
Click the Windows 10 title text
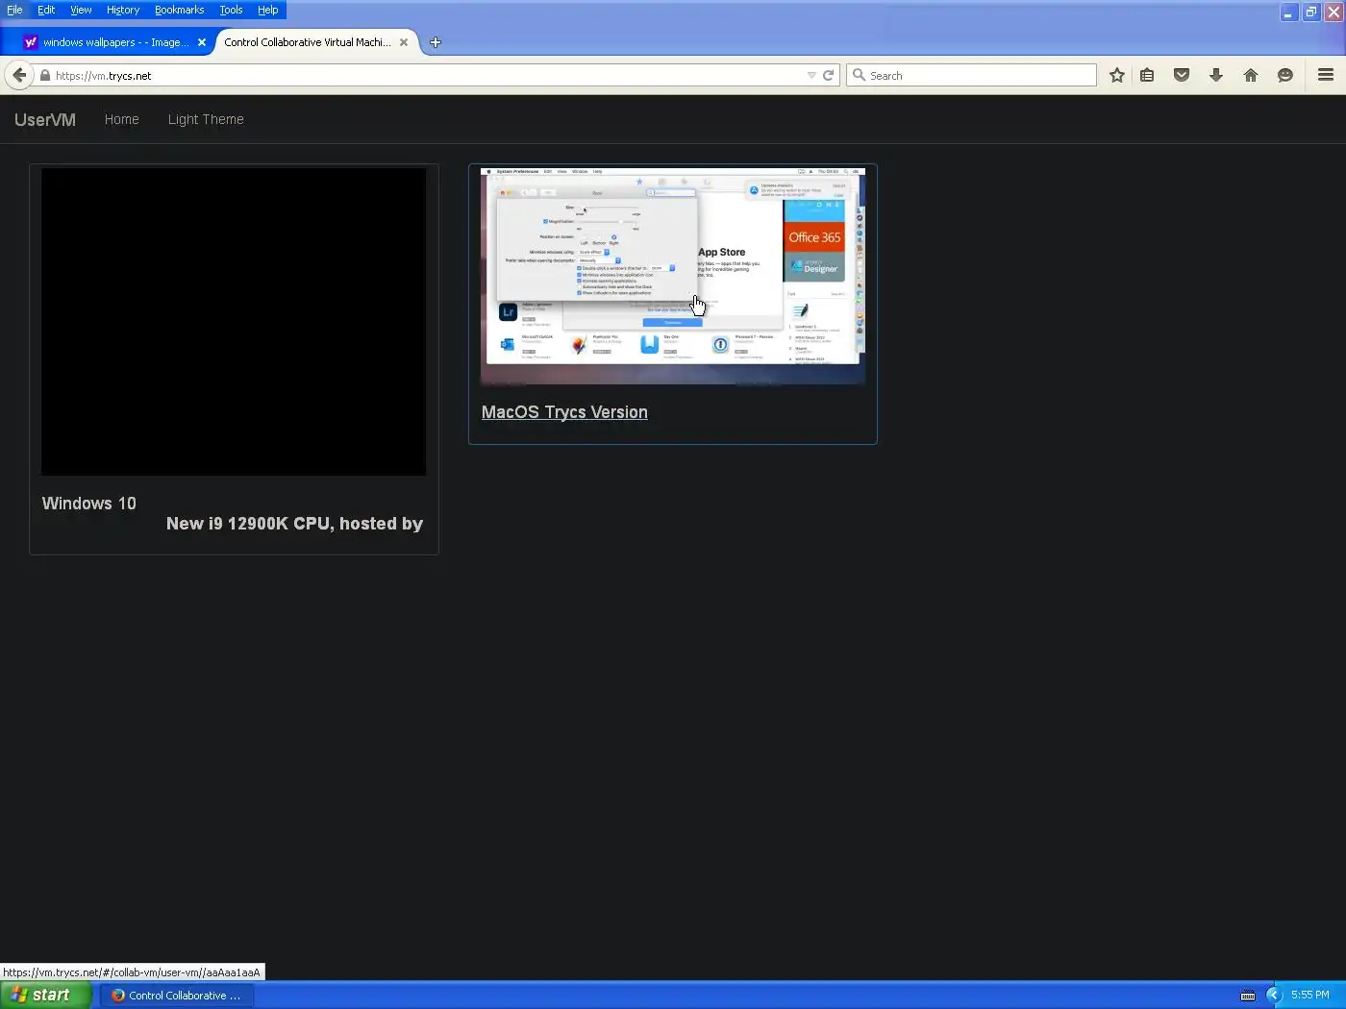89,504
